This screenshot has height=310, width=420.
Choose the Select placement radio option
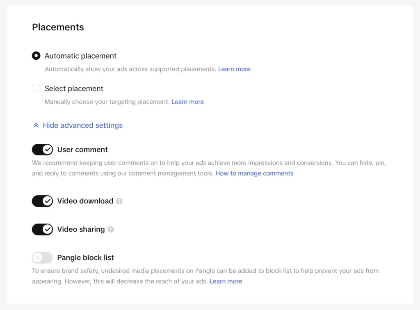coord(36,88)
